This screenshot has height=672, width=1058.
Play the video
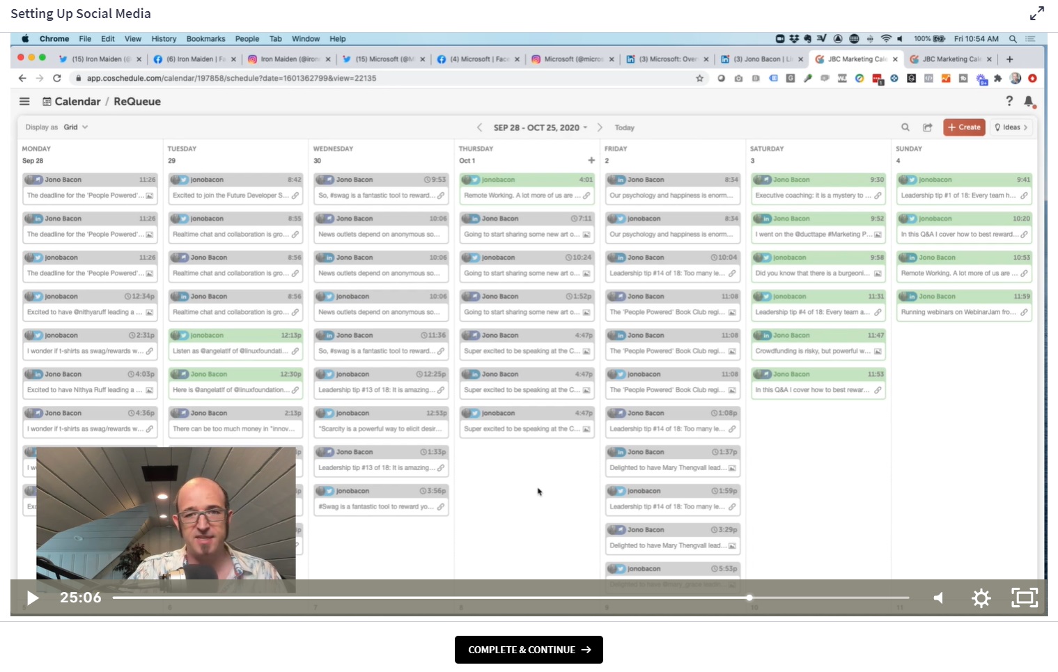(32, 597)
